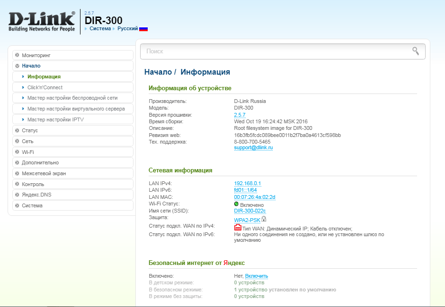Click LAN IPv6 link fd01::1/64
Screen dimensions: 445x307
(246, 190)
